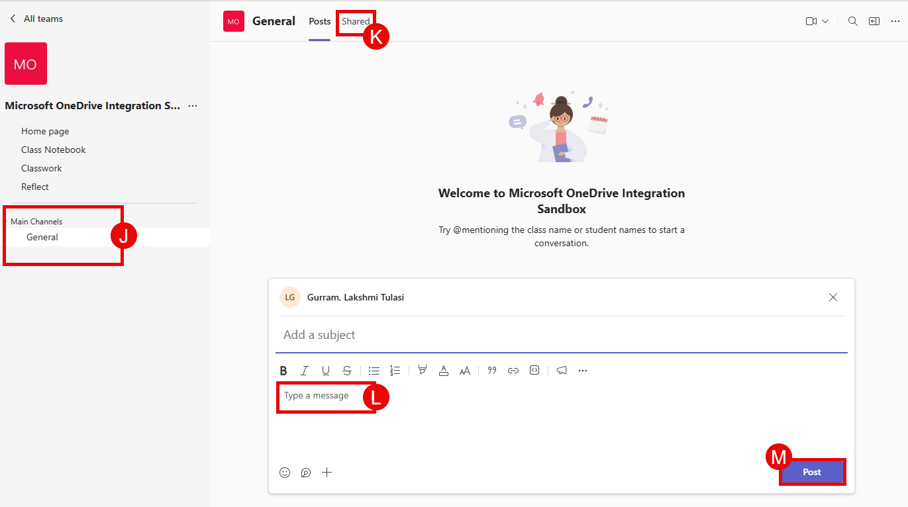This screenshot has width=908, height=507.
Task: Click the Add a subject field
Action: click(x=560, y=335)
